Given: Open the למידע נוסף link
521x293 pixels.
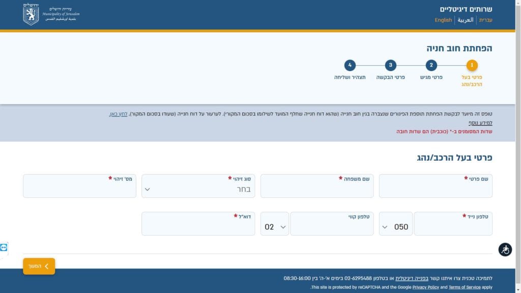Looking at the screenshot, I should pos(480,123).
